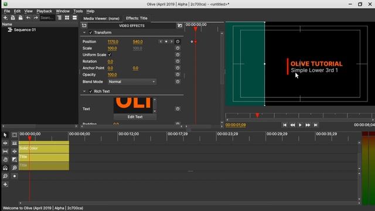Image resolution: width=375 pixels, height=211 pixels.
Task: Jump to next Position keyframe
Action: pos(171,42)
